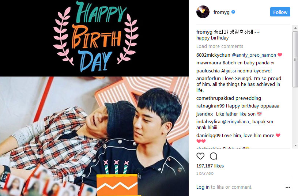The height and width of the screenshot is (196, 298).
Task: Click the blue verified badge icon
Action: point(233,12)
